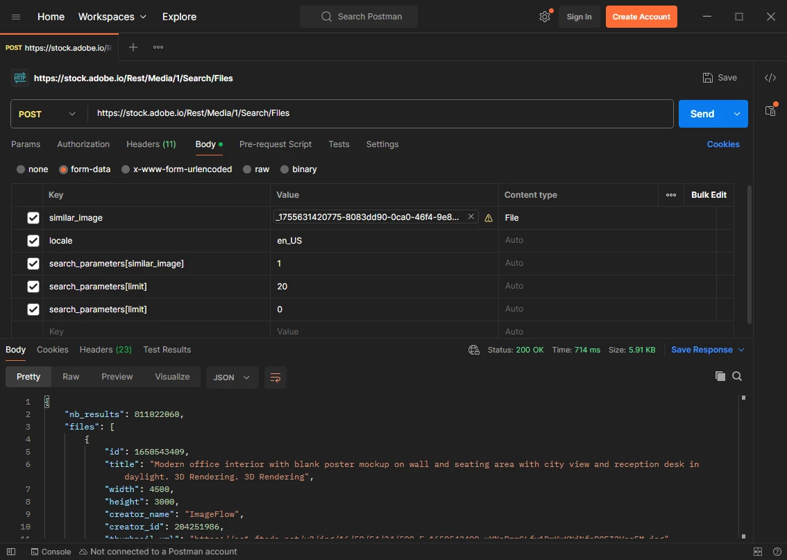Image resolution: width=787 pixels, height=560 pixels.
Task: Go to Home
Action: click(x=51, y=17)
